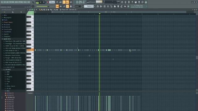Open the mixer view icon
The image size is (198, 111).
(108, 6)
